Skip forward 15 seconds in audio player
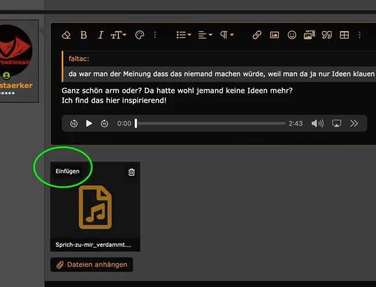 tap(104, 123)
